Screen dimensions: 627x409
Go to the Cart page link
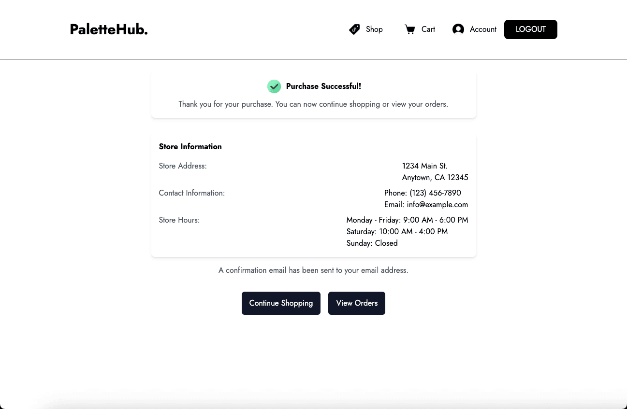click(x=428, y=29)
